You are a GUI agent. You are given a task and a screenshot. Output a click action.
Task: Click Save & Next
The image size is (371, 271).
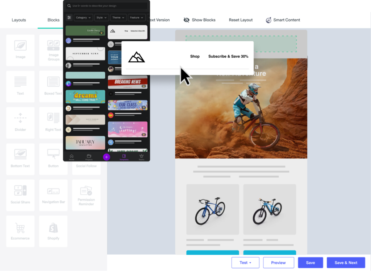coord(346,262)
